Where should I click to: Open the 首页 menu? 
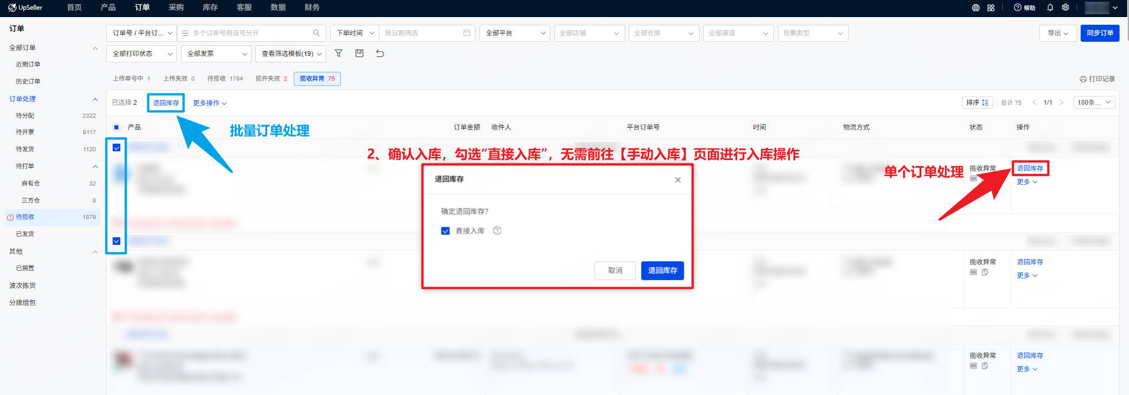point(74,8)
